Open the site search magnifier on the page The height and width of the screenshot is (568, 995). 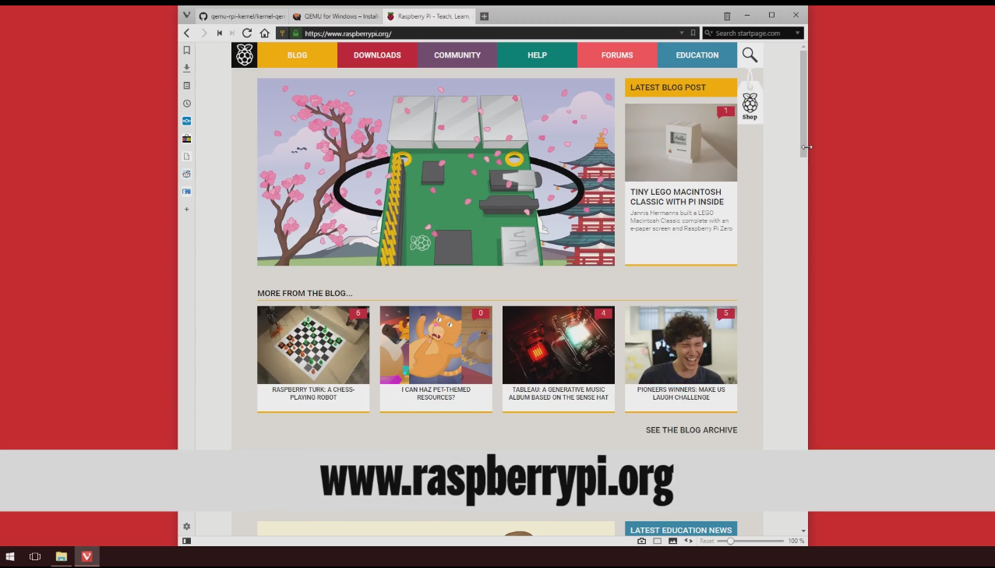[749, 55]
